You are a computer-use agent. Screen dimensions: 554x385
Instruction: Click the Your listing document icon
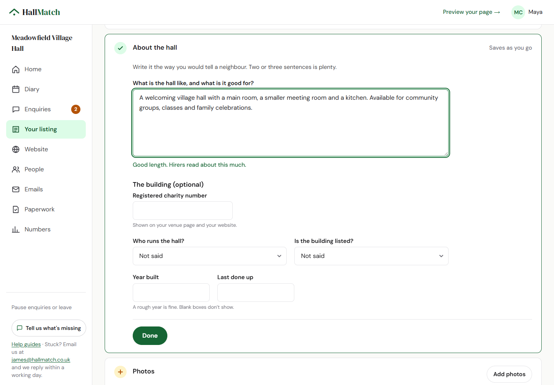[16, 129]
